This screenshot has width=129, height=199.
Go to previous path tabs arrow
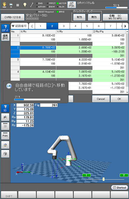pyautogui.click(x=32, y=26)
